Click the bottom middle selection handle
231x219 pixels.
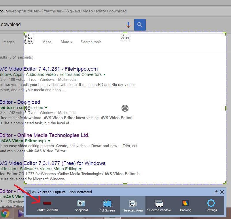tap(125, 184)
